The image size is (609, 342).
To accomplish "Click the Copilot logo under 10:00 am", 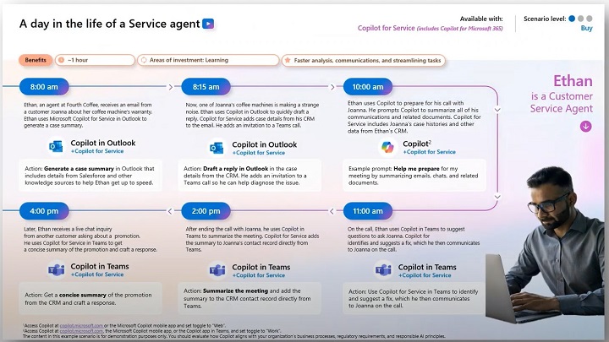I will tap(388, 147).
